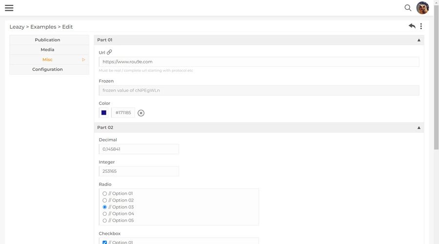Click the Frozen value field
Viewport: 439px width, 244px height.
point(259,90)
